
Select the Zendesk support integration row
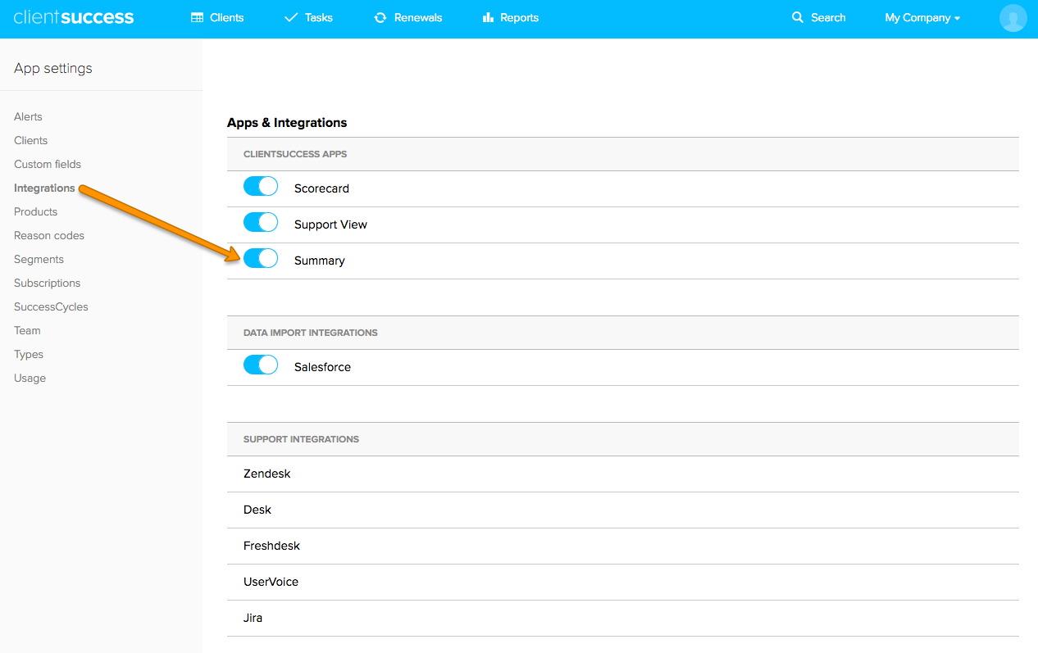(x=623, y=474)
